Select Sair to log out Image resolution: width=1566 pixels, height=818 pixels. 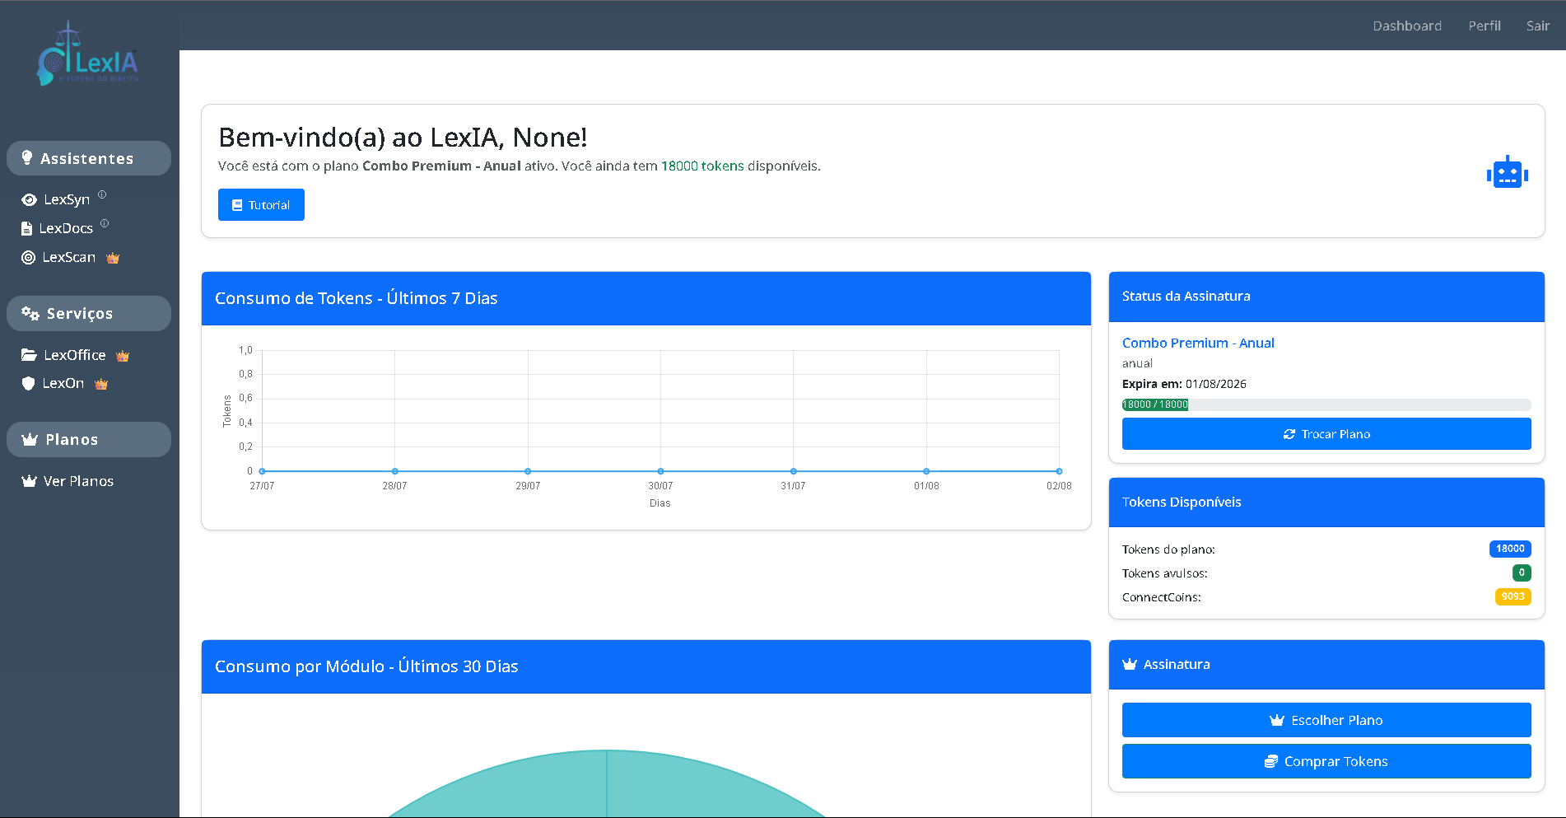coord(1537,26)
